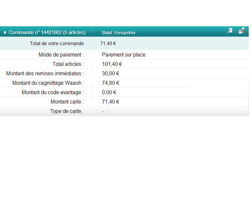Click 'Montant du code avantage :' label
The image size is (252, 209).
coord(53,92)
